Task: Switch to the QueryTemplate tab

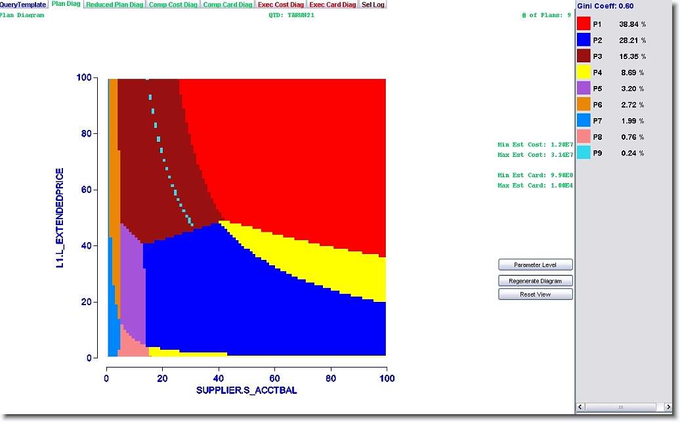Action: 23,5
